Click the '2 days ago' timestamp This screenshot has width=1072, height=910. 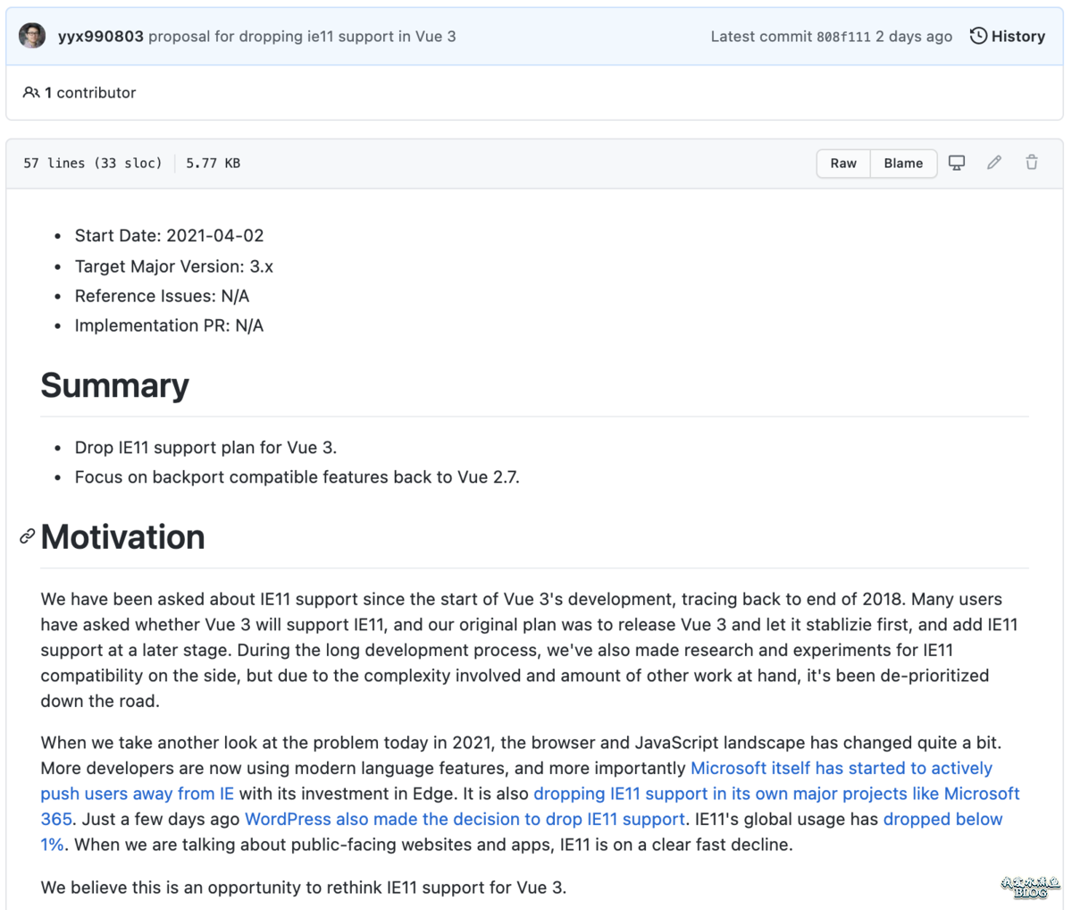coord(913,37)
